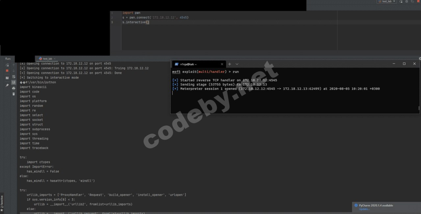Minimize the terminal window
Image resolution: width=421 pixels, height=214 pixels.
pos(394,64)
